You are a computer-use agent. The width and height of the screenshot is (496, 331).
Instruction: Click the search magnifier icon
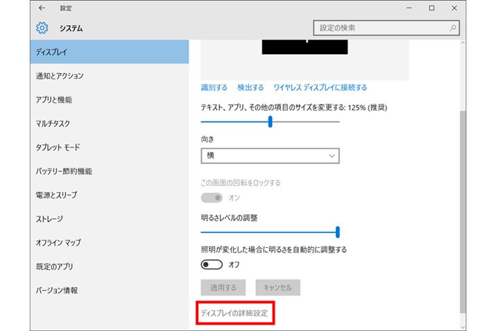point(453,28)
